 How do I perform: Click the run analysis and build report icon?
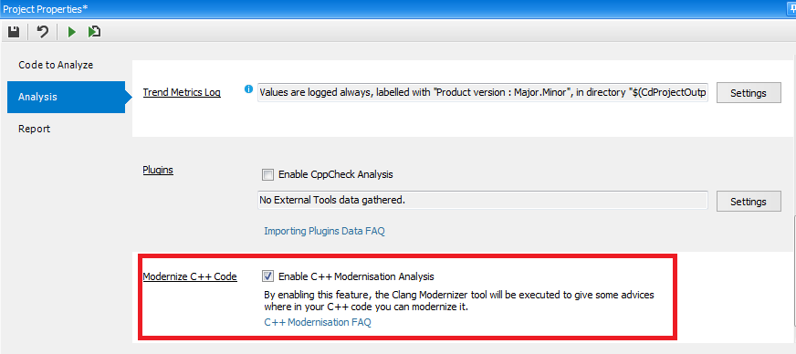(94, 31)
